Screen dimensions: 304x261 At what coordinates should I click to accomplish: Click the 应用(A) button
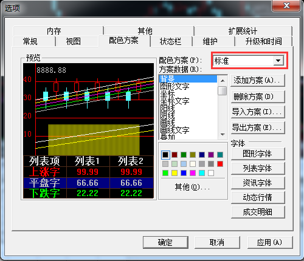(270, 242)
